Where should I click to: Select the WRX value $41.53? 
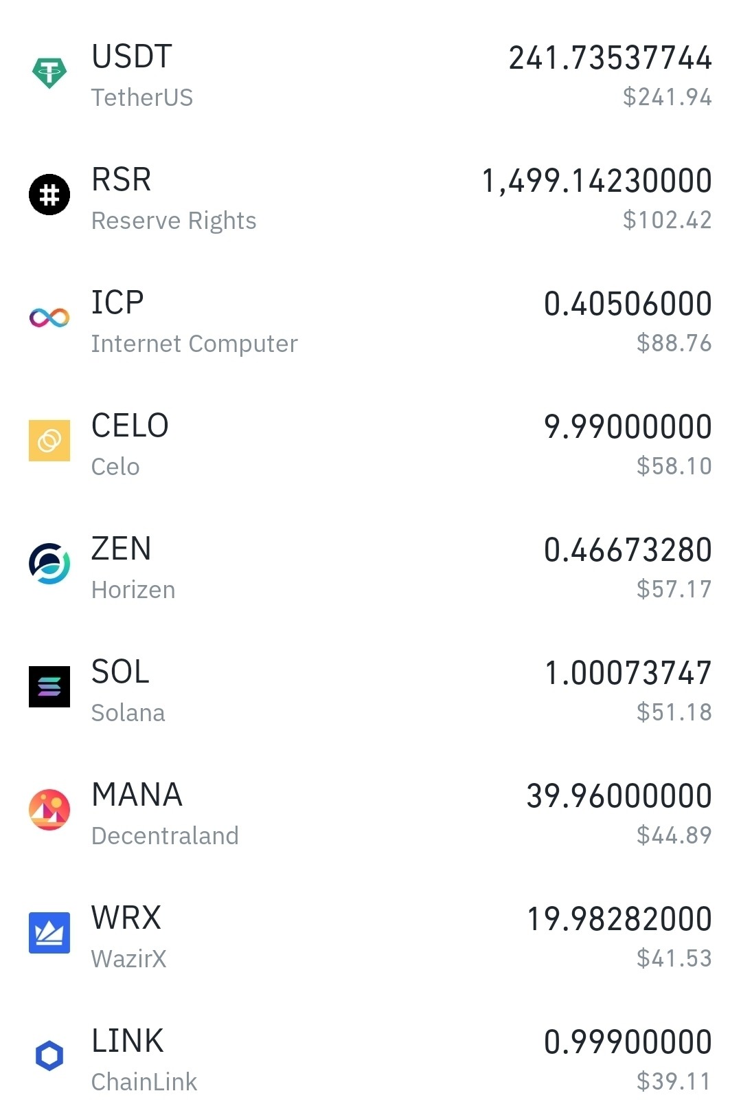674,958
